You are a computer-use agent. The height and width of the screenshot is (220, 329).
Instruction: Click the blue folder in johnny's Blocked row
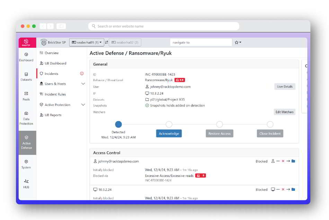tap(293, 161)
